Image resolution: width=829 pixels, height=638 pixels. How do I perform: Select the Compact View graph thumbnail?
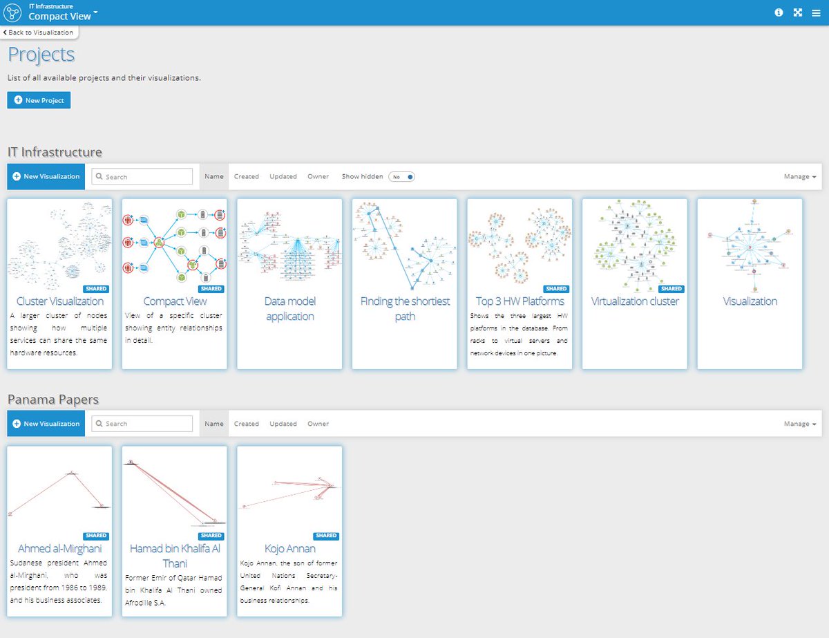(x=175, y=247)
